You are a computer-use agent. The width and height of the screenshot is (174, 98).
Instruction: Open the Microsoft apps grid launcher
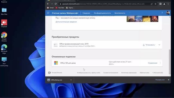48,13
